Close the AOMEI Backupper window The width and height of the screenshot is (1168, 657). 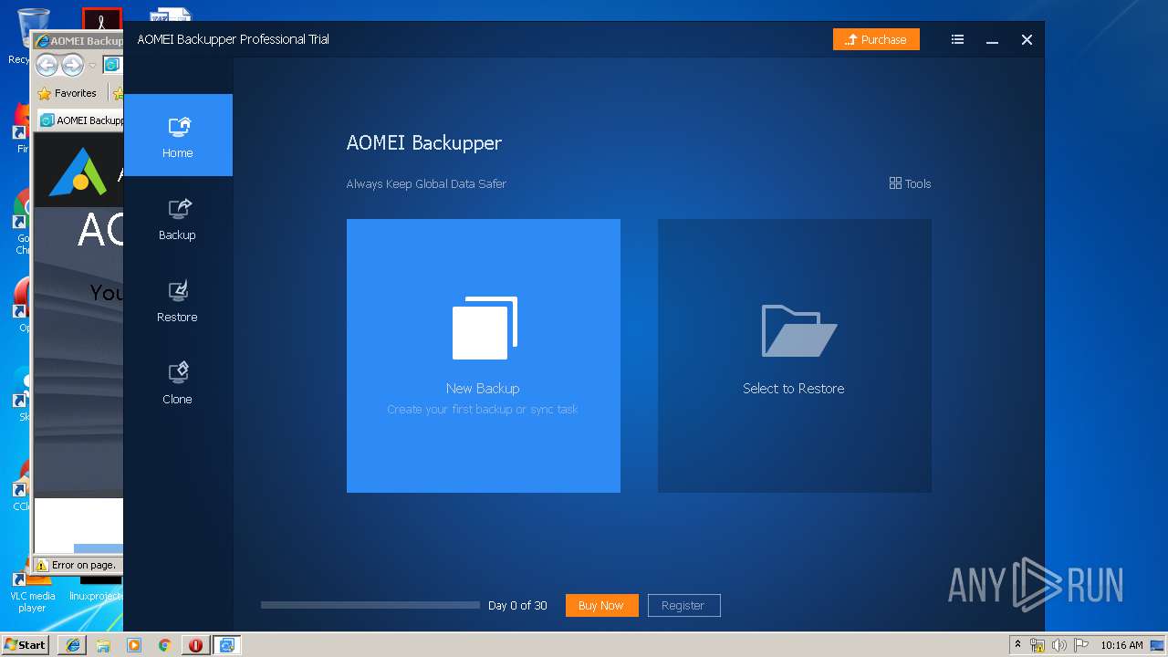click(1027, 39)
